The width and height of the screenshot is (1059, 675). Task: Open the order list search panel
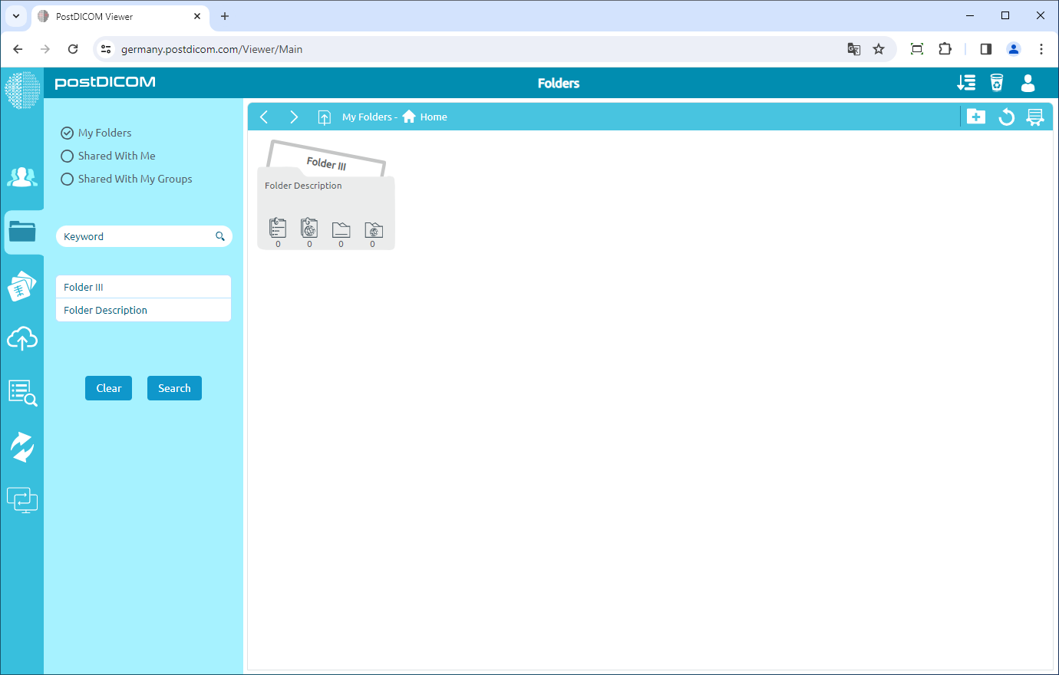(22, 392)
